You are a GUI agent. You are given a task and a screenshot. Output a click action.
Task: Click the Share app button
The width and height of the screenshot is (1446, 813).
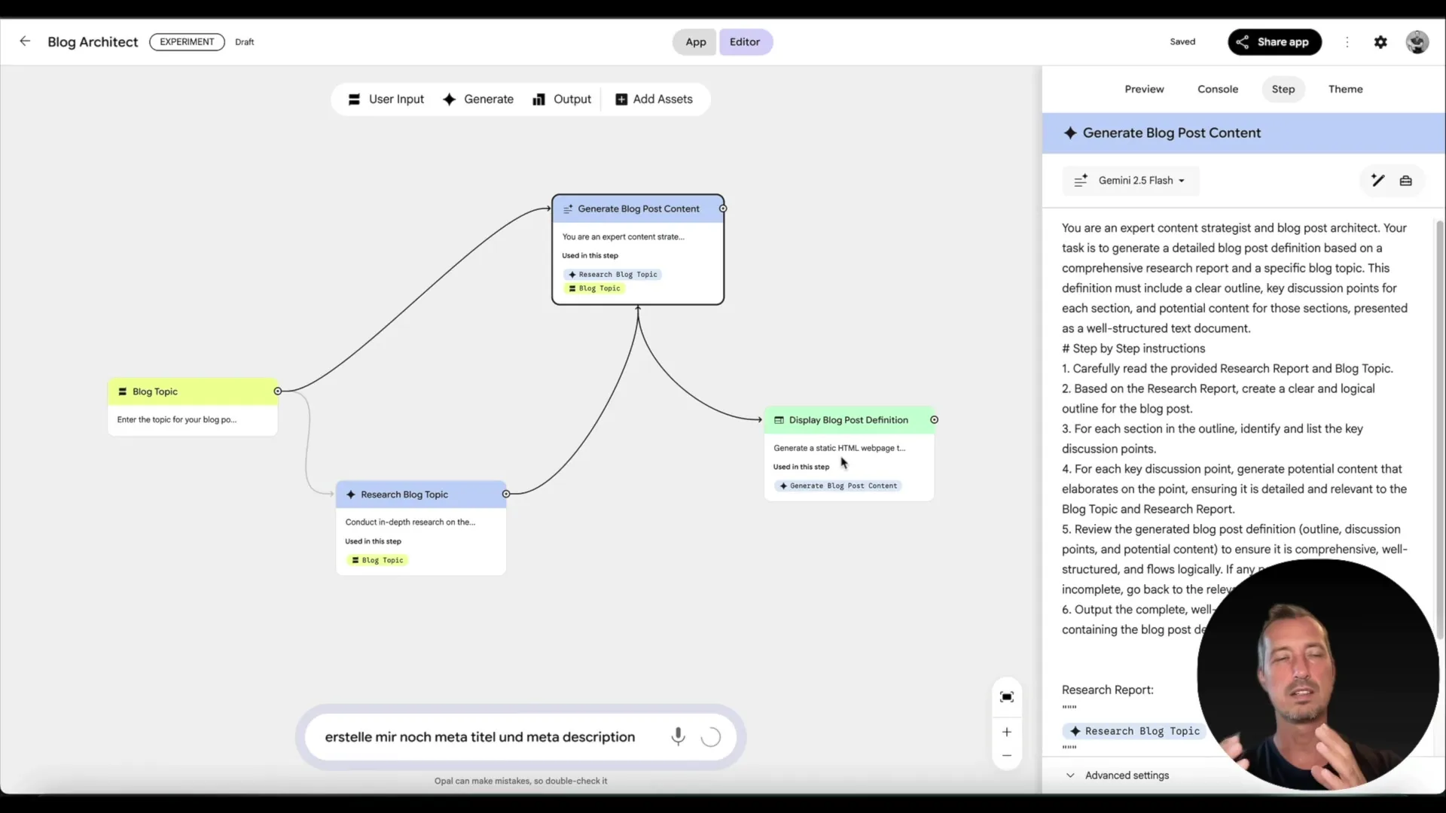point(1274,42)
